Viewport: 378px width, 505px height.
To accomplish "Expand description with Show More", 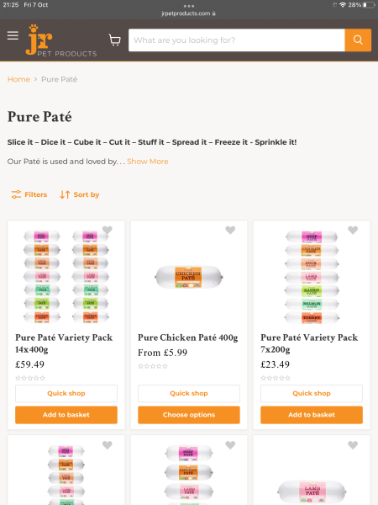I will (148, 162).
